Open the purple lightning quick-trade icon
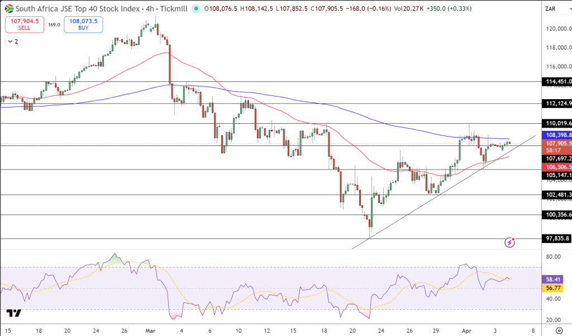Screen dimensions: 572x336 tap(510, 242)
